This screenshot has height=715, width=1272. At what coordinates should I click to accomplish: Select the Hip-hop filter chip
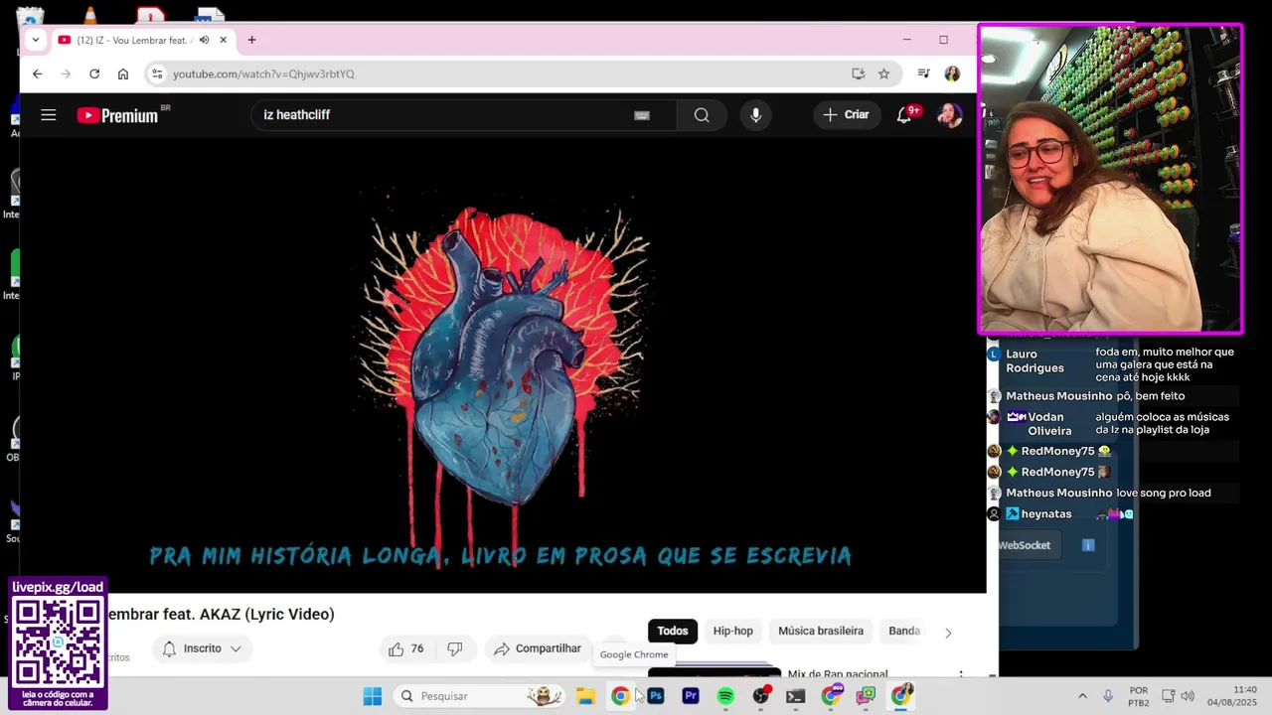(732, 631)
